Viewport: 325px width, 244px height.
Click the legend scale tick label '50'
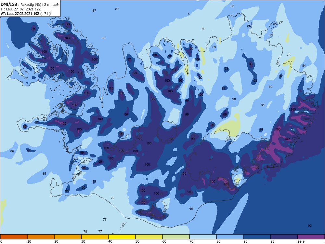click(137, 241)
